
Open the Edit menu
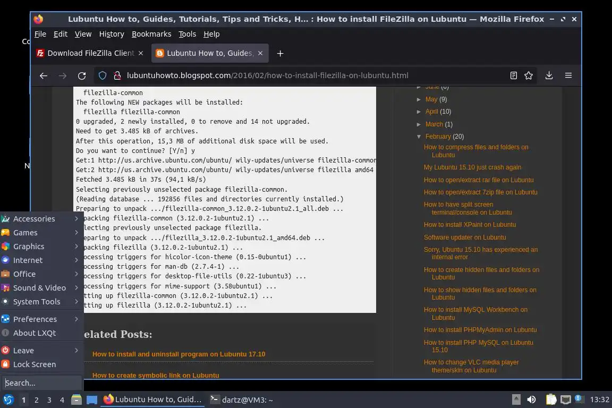(61, 34)
